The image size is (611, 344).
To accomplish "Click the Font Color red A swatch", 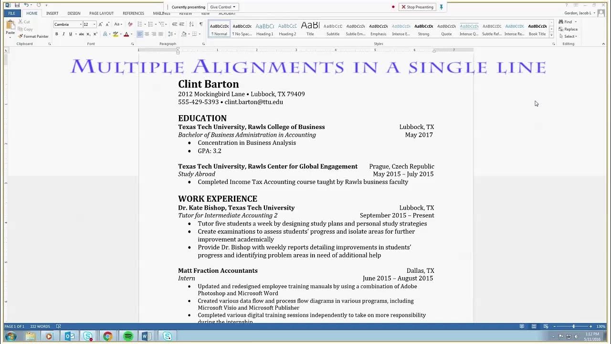I will [x=126, y=34].
